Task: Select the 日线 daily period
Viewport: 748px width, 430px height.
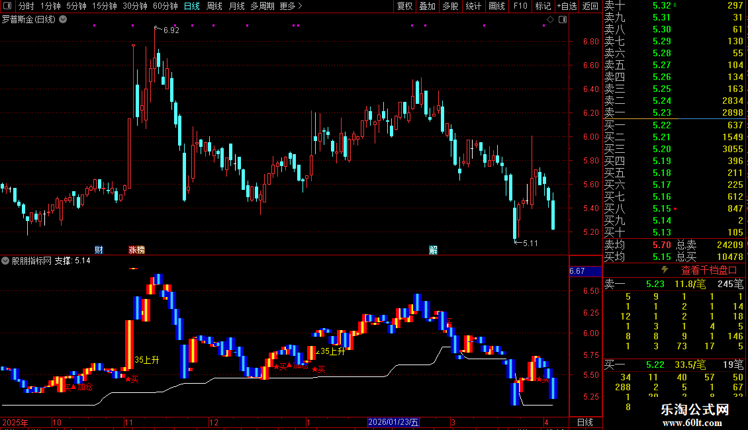Action: tap(192, 6)
